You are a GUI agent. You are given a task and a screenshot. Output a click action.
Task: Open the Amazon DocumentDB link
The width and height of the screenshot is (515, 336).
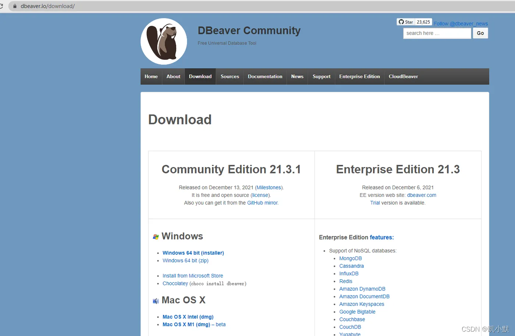tap(364, 297)
